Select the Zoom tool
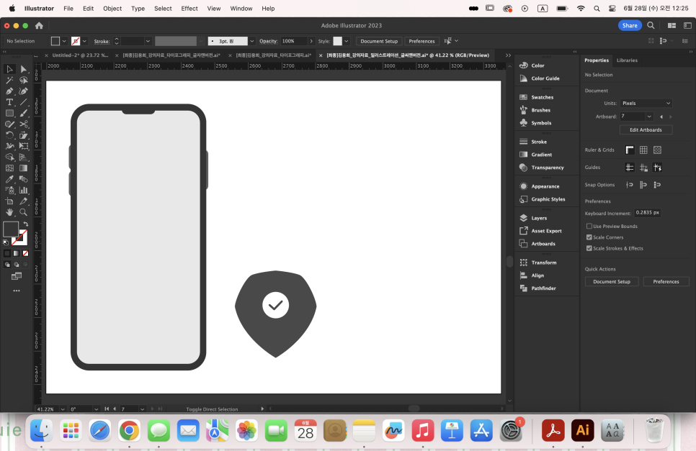The height and width of the screenshot is (451, 696). [24, 212]
